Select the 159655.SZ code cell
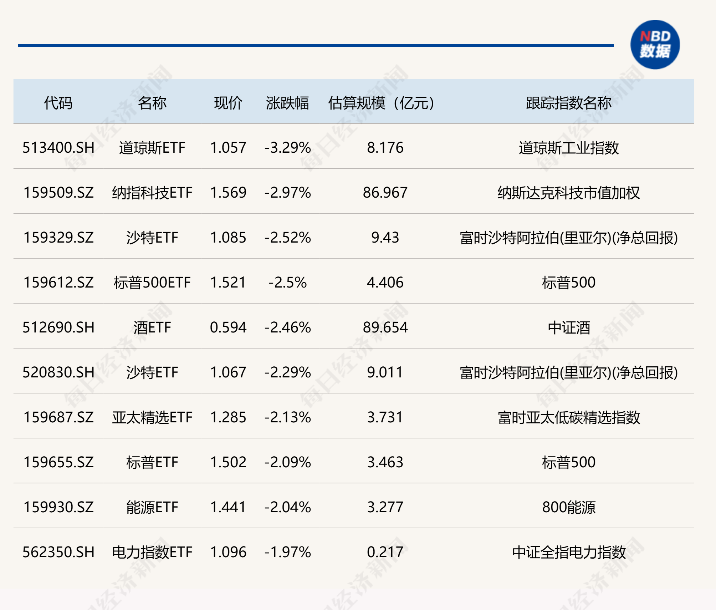 pyautogui.click(x=58, y=462)
